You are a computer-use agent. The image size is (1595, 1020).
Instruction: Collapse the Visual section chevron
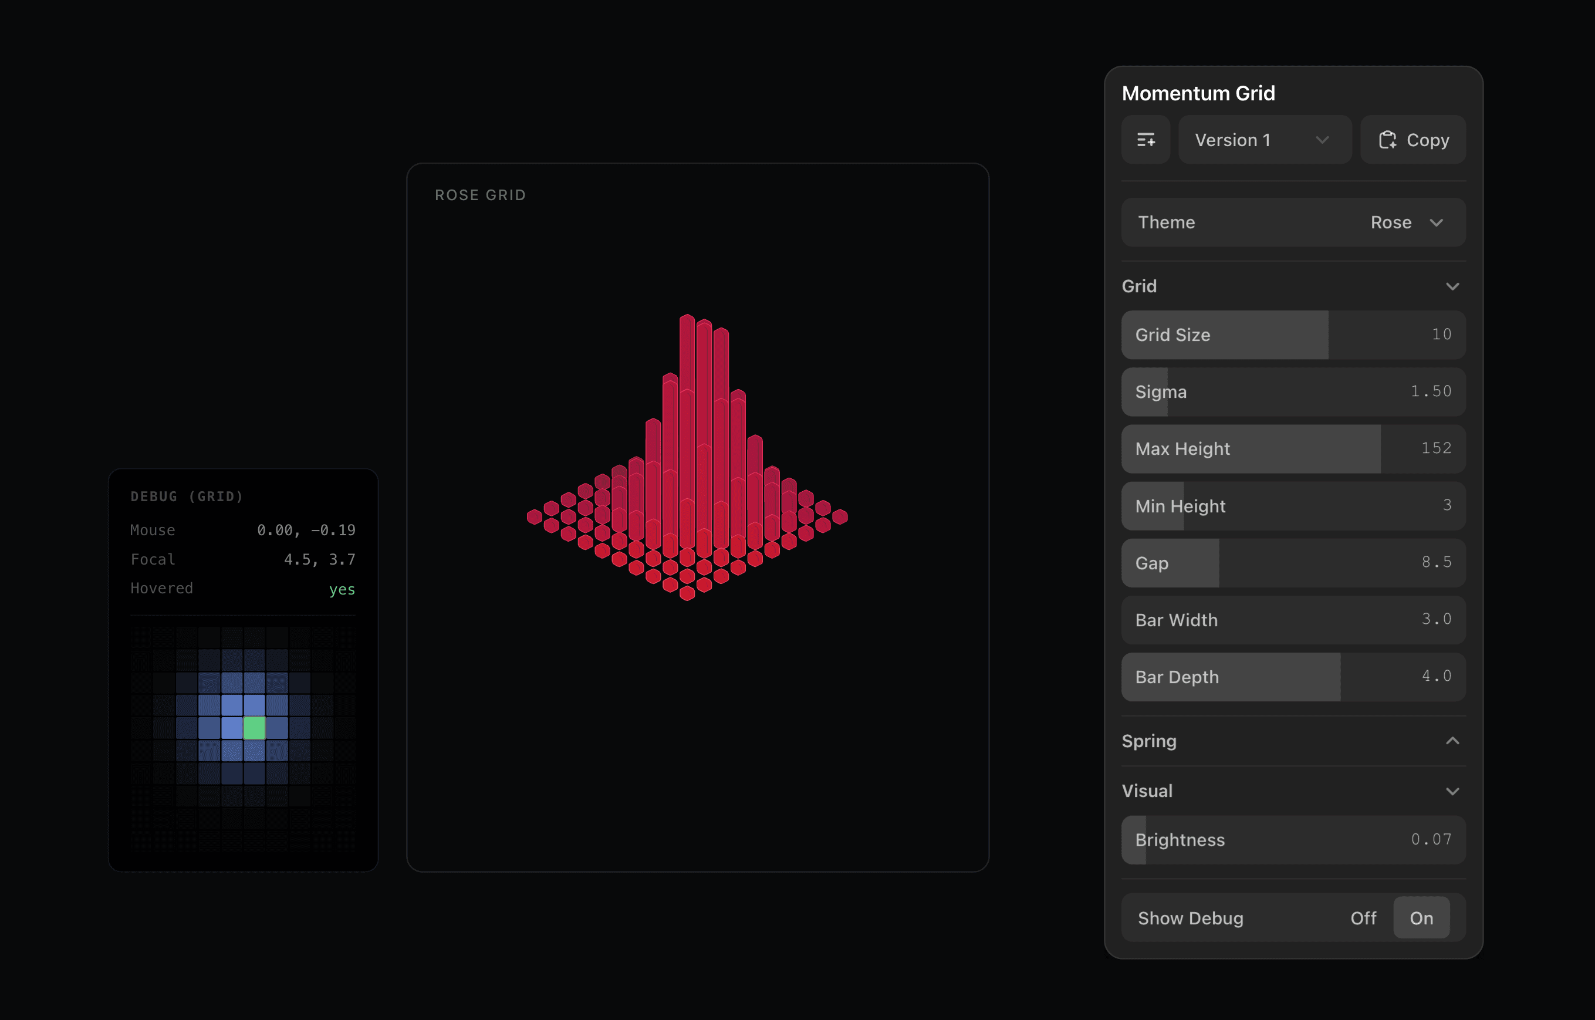(x=1452, y=792)
